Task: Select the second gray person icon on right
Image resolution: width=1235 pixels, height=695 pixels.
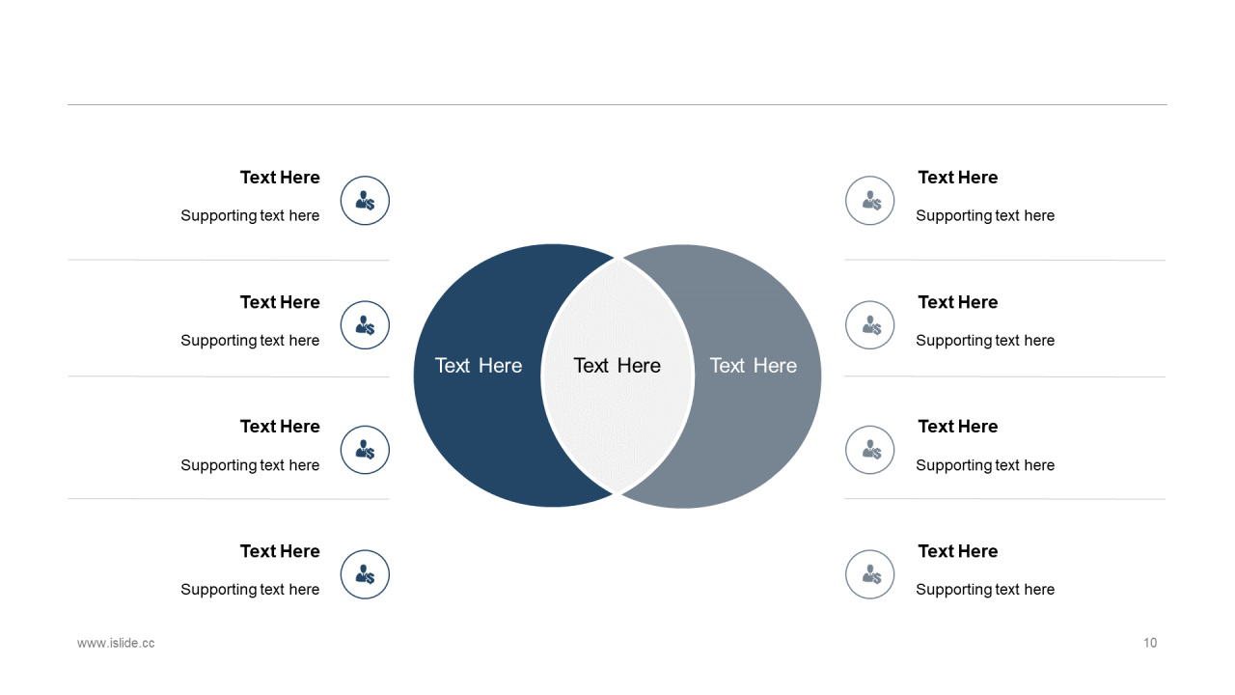Action: [x=870, y=325]
